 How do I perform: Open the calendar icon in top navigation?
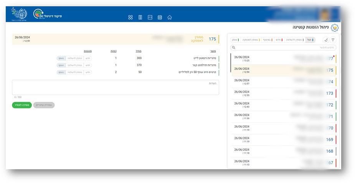tap(160, 17)
